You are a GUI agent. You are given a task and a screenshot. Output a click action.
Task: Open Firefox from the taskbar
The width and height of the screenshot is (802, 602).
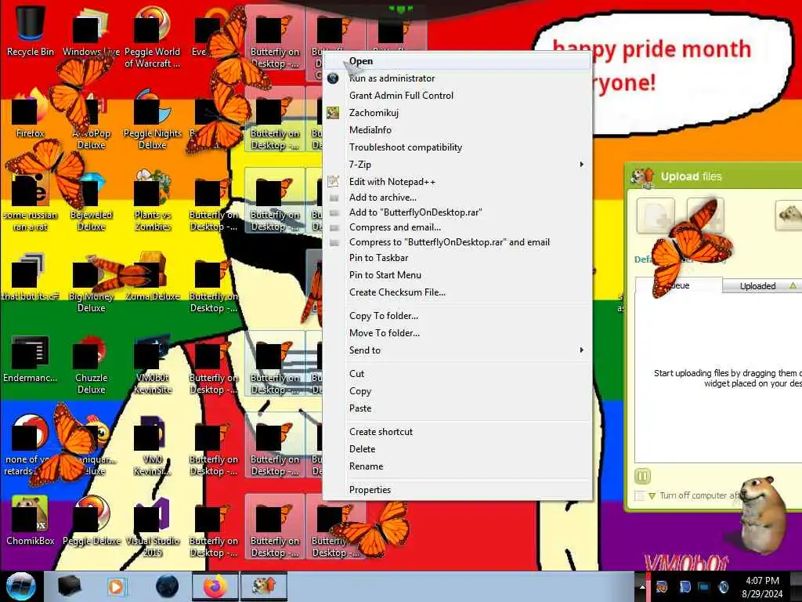pos(215,586)
